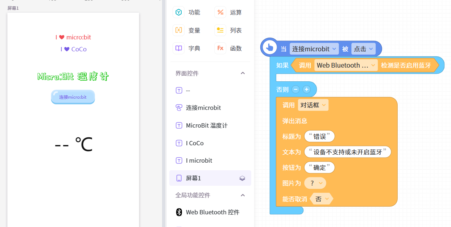The image size is (451, 227).
Task: Select Web Bluetooth 控件 in global widgets
Action: pyautogui.click(x=210, y=212)
